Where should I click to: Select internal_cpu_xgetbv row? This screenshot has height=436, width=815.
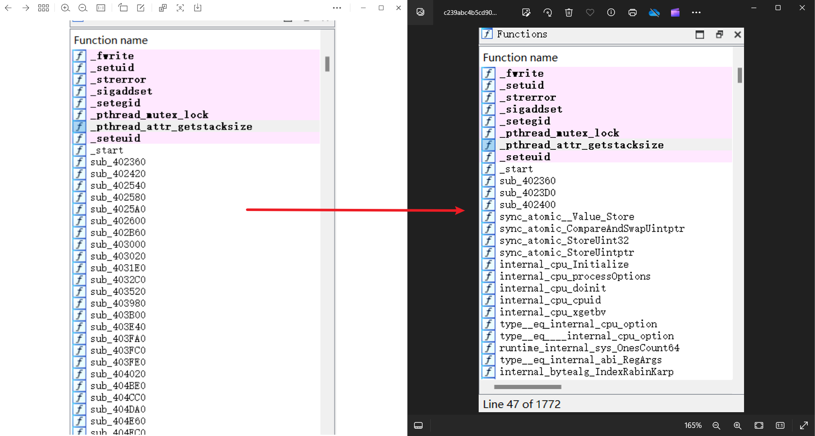coord(553,312)
